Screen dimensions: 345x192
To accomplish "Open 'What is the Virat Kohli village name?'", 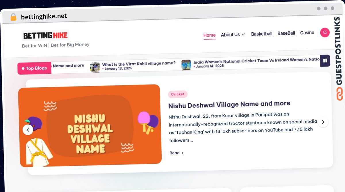I will [139, 64].
